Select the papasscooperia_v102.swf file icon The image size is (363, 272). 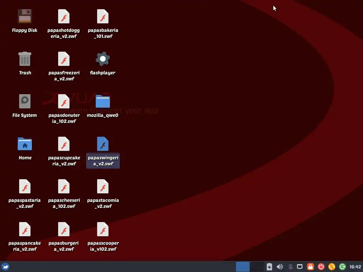tap(103, 229)
